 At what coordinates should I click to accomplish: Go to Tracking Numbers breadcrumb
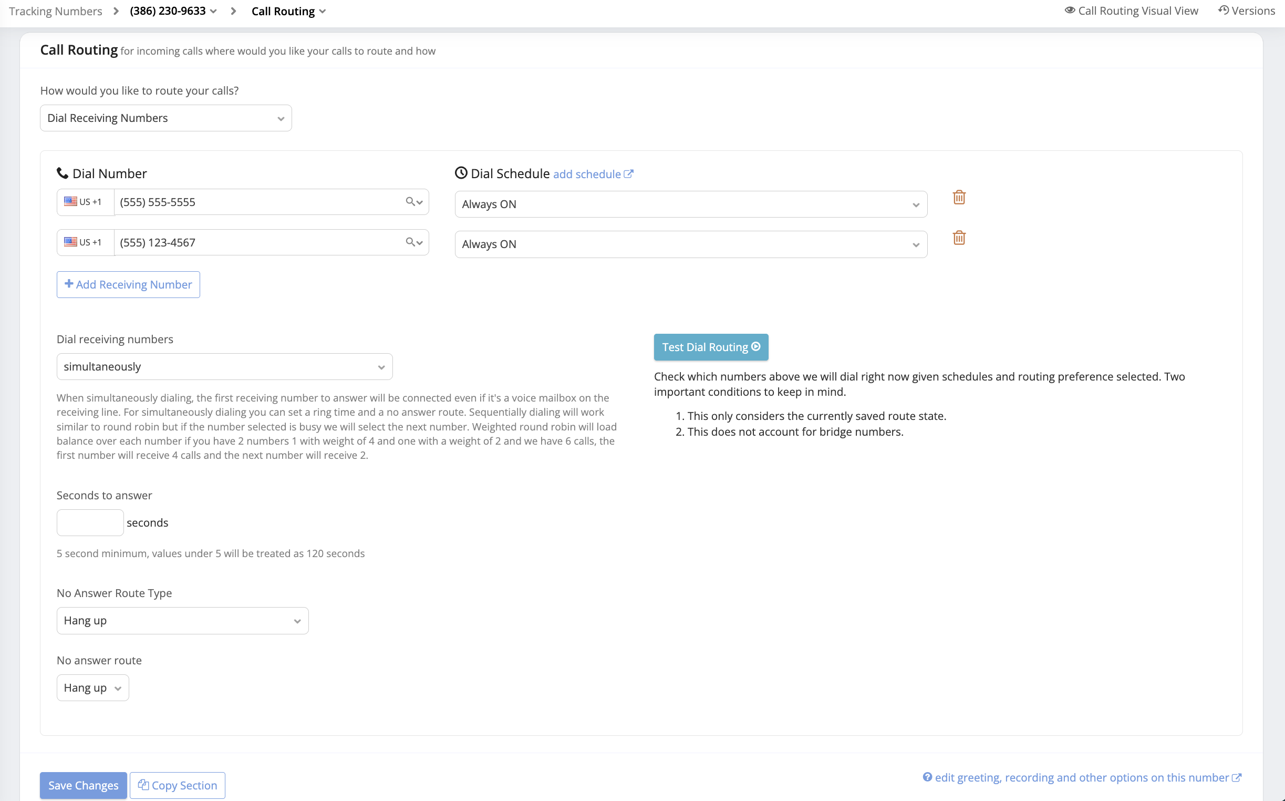(56, 11)
